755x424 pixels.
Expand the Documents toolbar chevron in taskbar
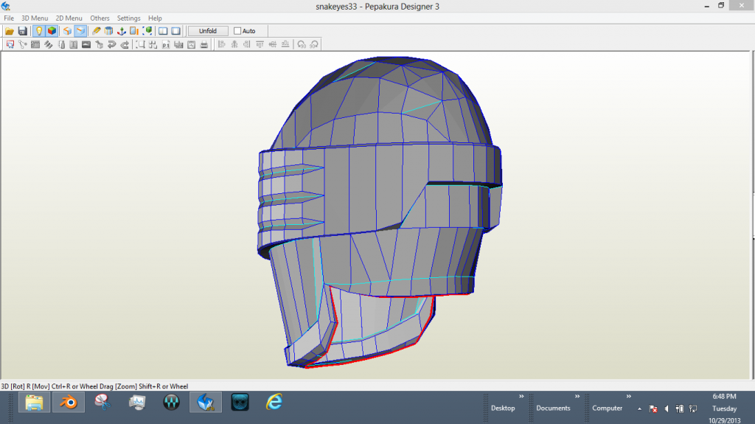point(577,396)
